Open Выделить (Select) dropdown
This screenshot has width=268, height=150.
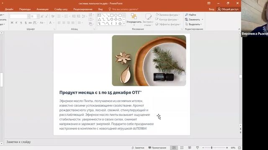click(x=193, y=24)
